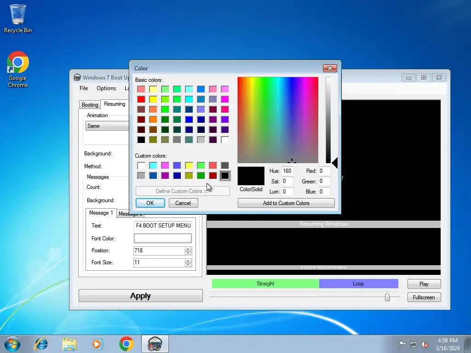Decrease Position with down stepper arrow
The height and width of the screenshot is (353, 471).
pos(188,253)
